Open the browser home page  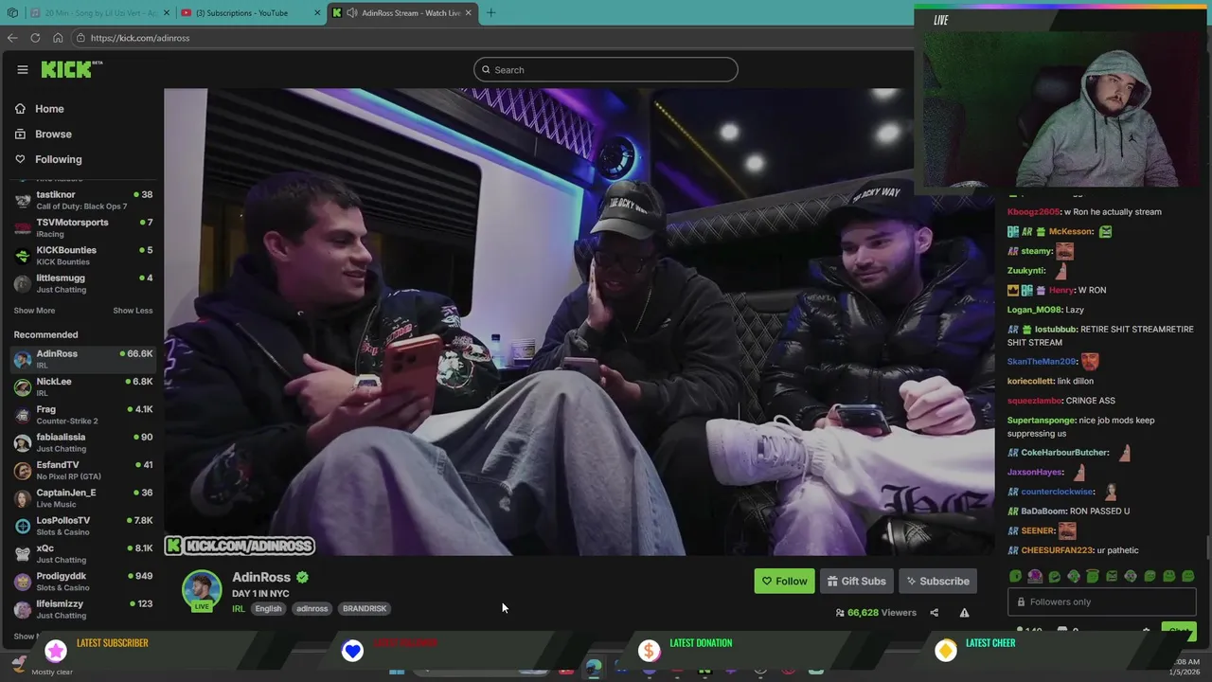coord(58,38)
